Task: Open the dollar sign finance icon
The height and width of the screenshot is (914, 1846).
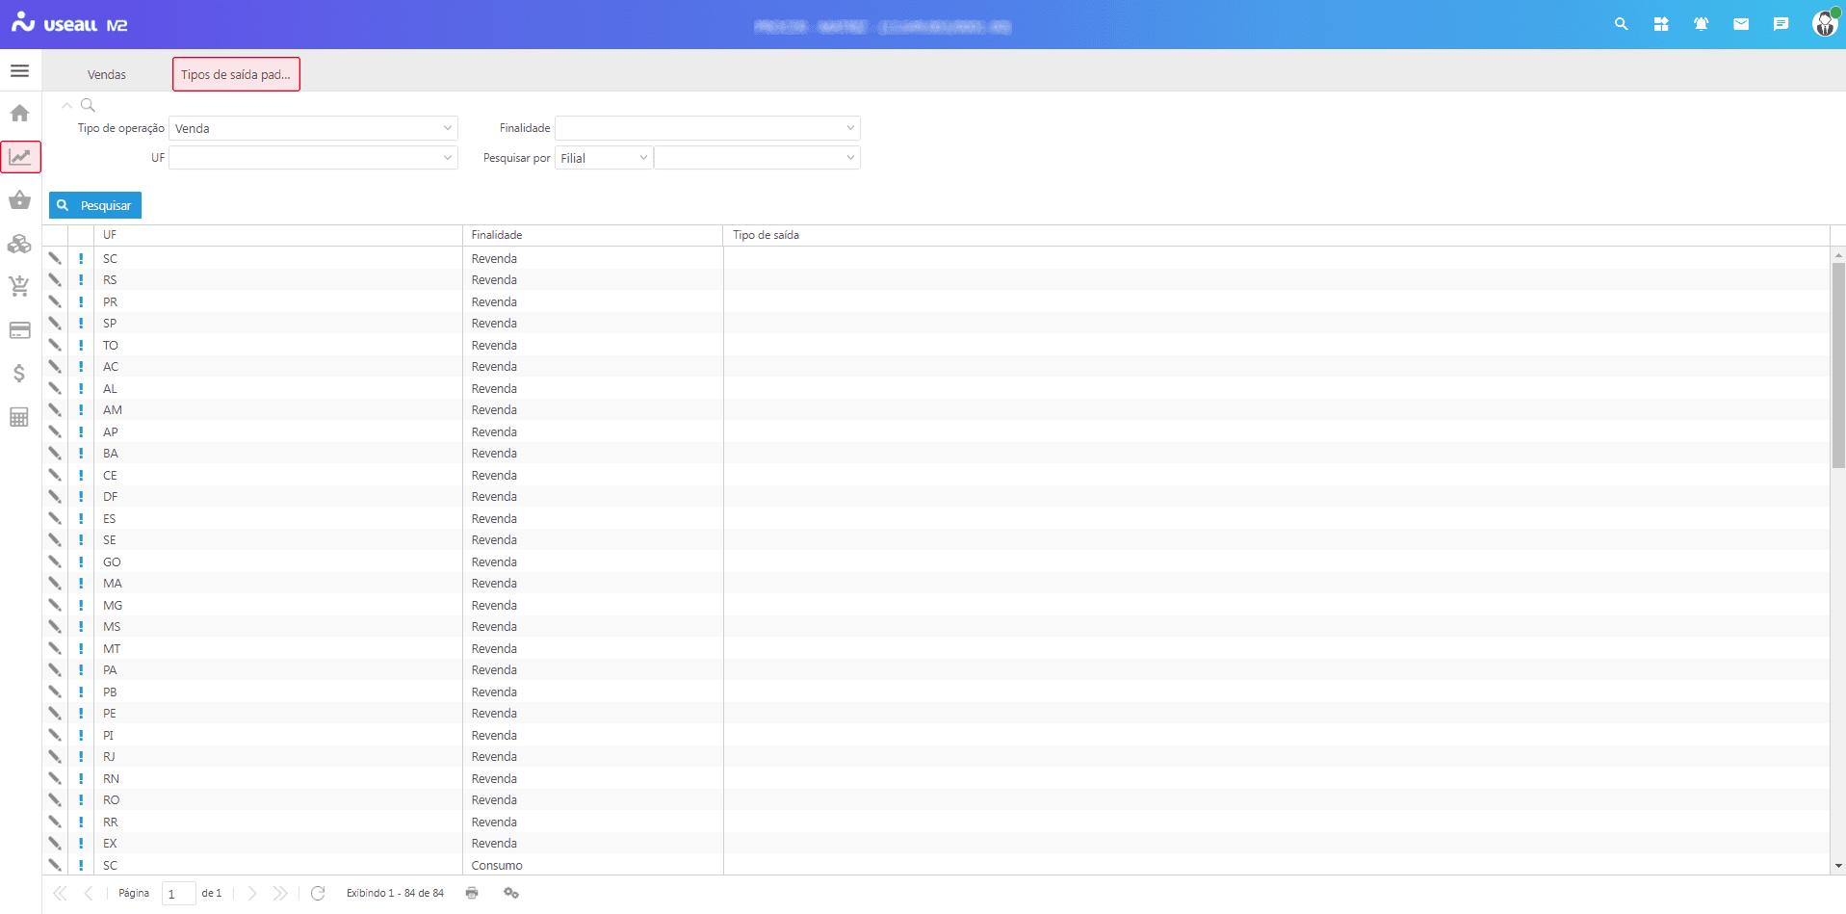Action: pos(19,374)
